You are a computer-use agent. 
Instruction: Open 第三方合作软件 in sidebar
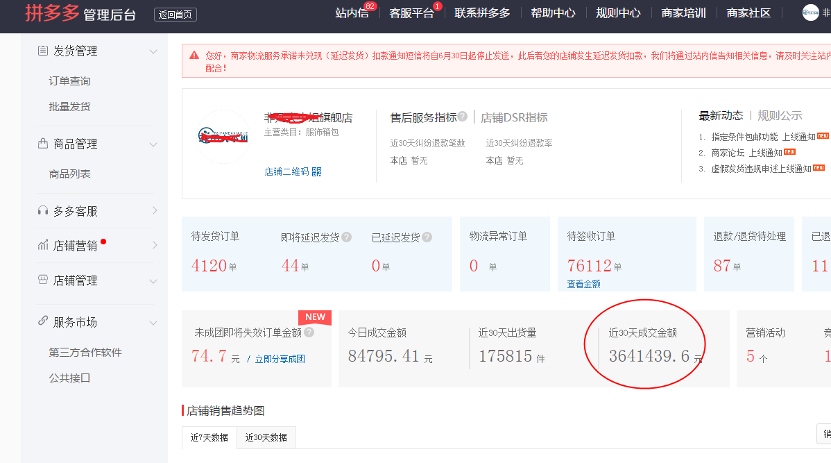[85, 353]
